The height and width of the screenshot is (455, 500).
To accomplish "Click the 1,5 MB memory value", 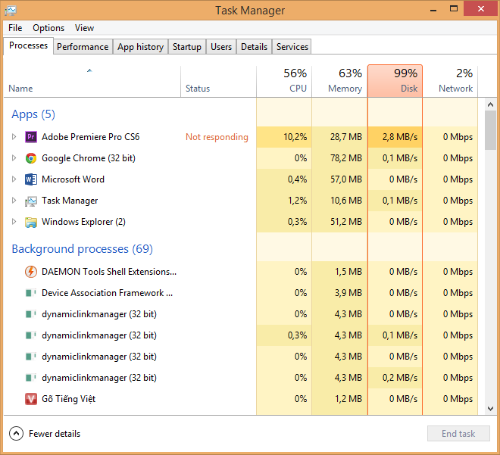I will [348, 272].
